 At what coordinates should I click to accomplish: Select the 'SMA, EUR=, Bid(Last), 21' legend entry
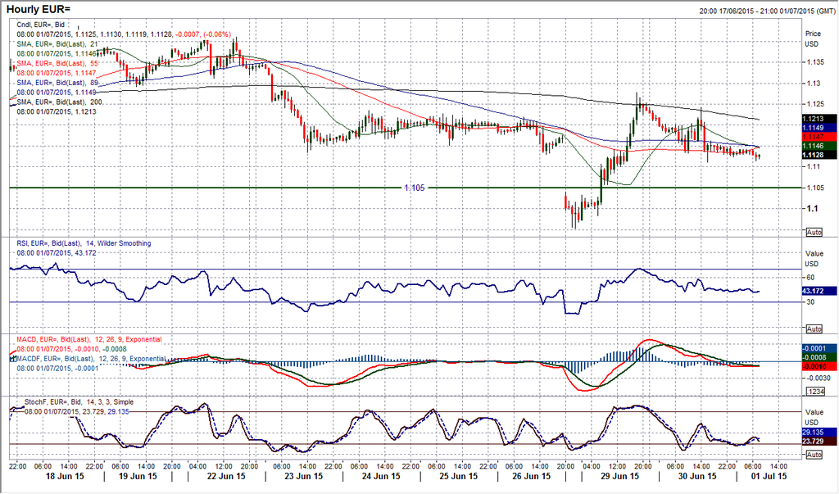(57, 44)
